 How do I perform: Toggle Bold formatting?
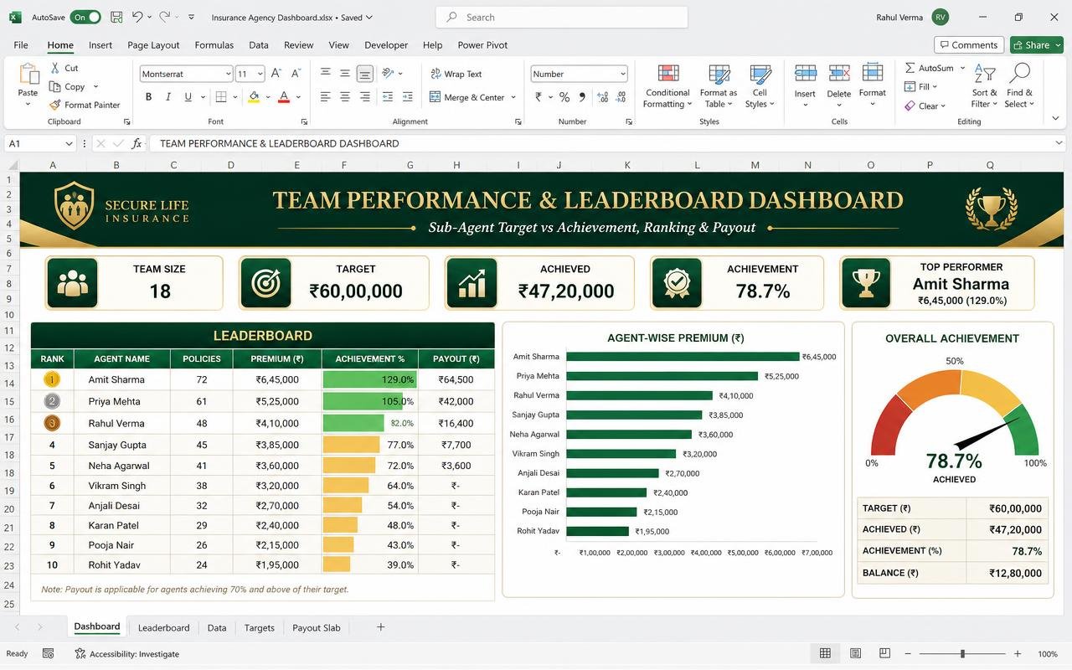[148, 97]
